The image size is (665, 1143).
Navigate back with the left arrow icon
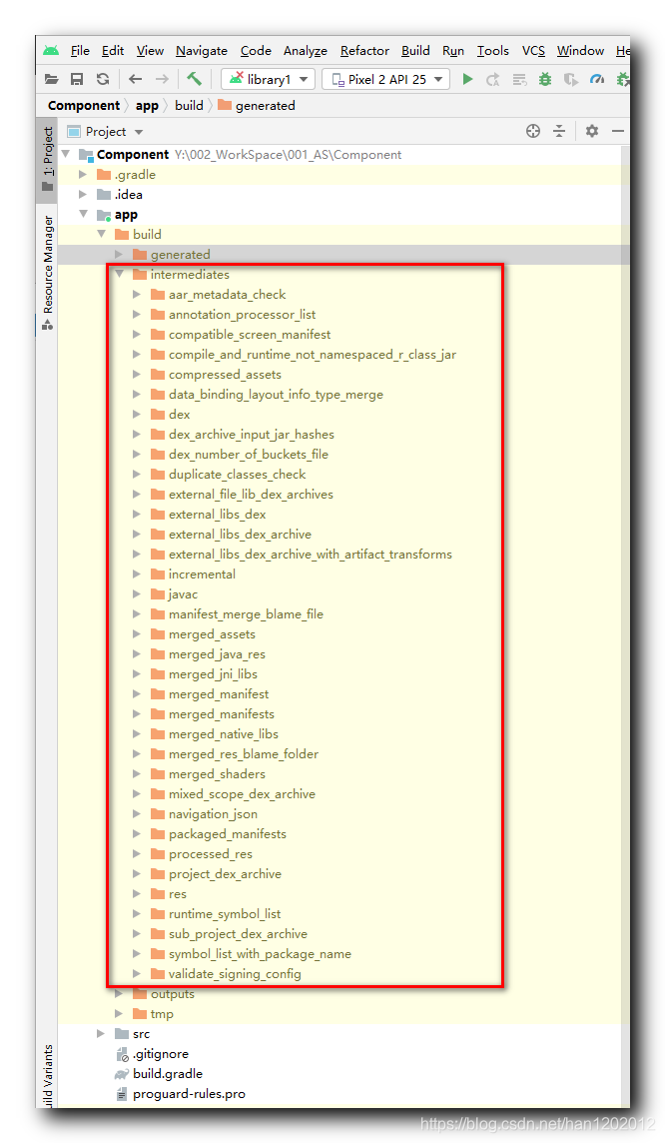tap(136, 80)
